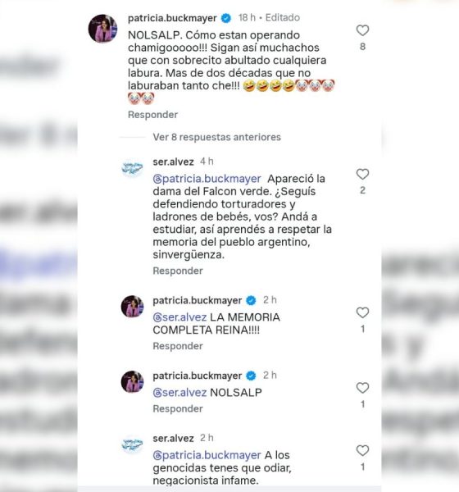The width and height of the screenshot is (459, 492).
Task: Open ser.alvez username on 4 h comment
Action: (173, 162)
